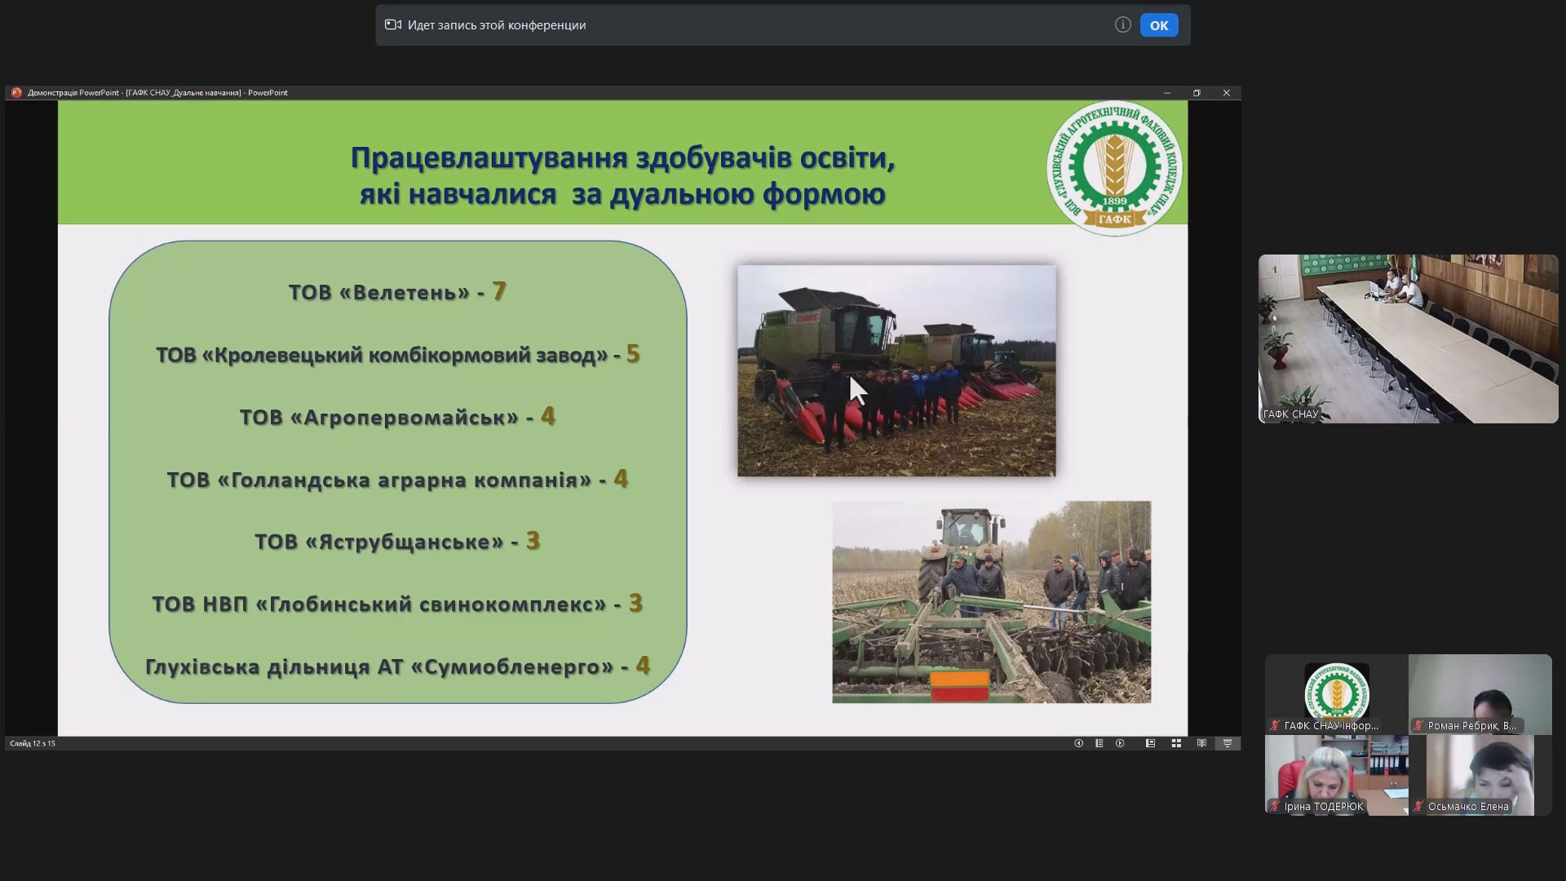Select the ГАФК СНАУ Інфор... participant tile

[1336, 694]
